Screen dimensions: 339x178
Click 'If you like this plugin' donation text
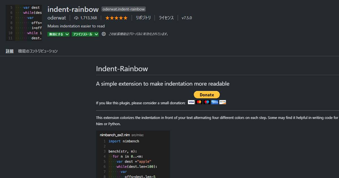(x=141, y=103)
